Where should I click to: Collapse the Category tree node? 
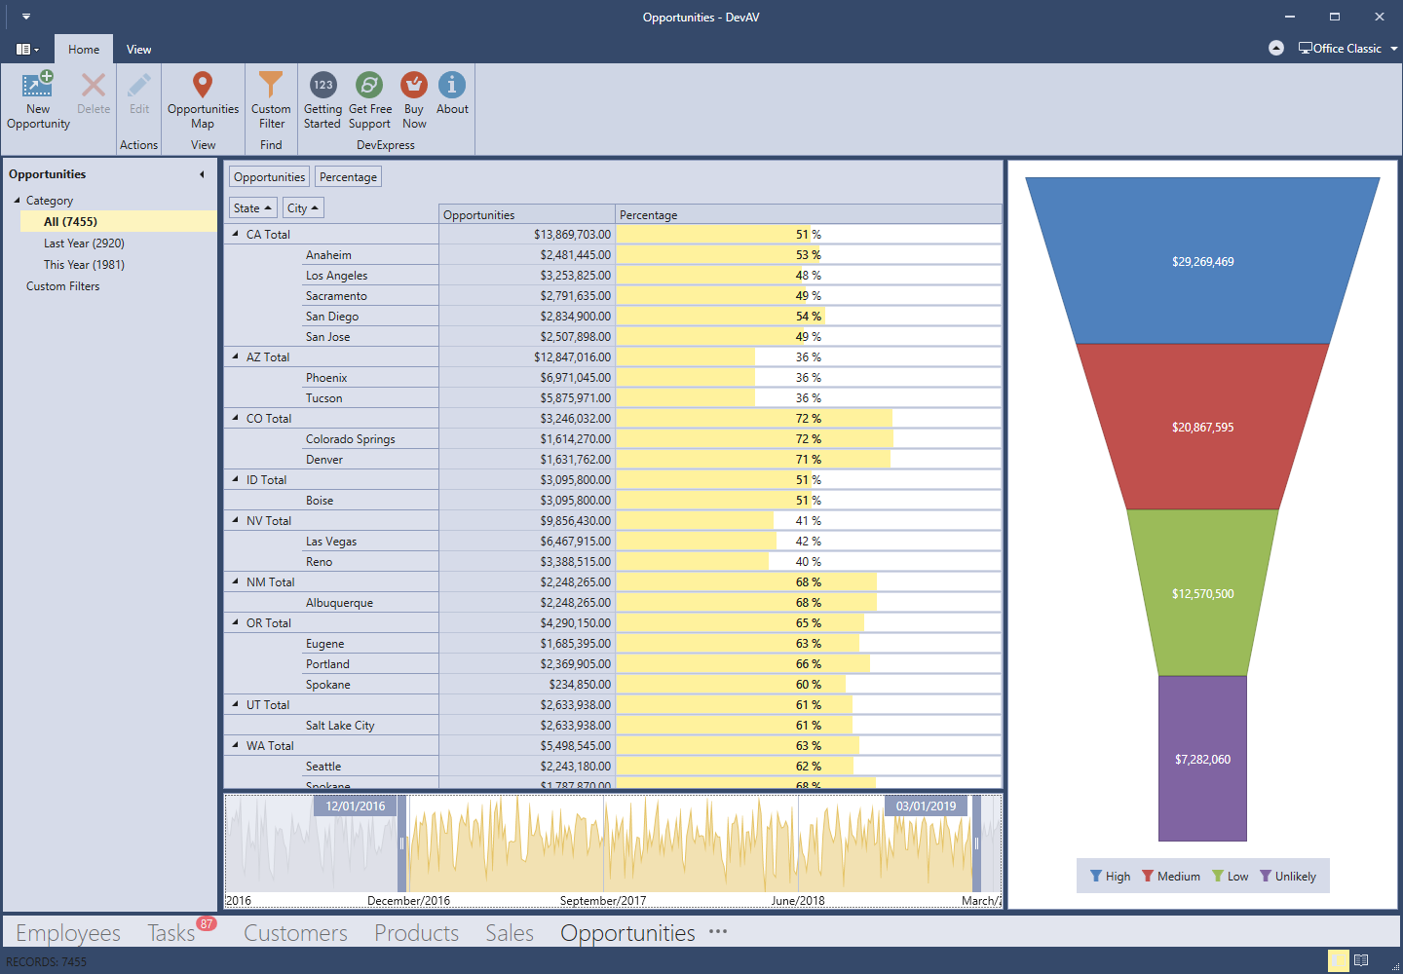[17, 201]
